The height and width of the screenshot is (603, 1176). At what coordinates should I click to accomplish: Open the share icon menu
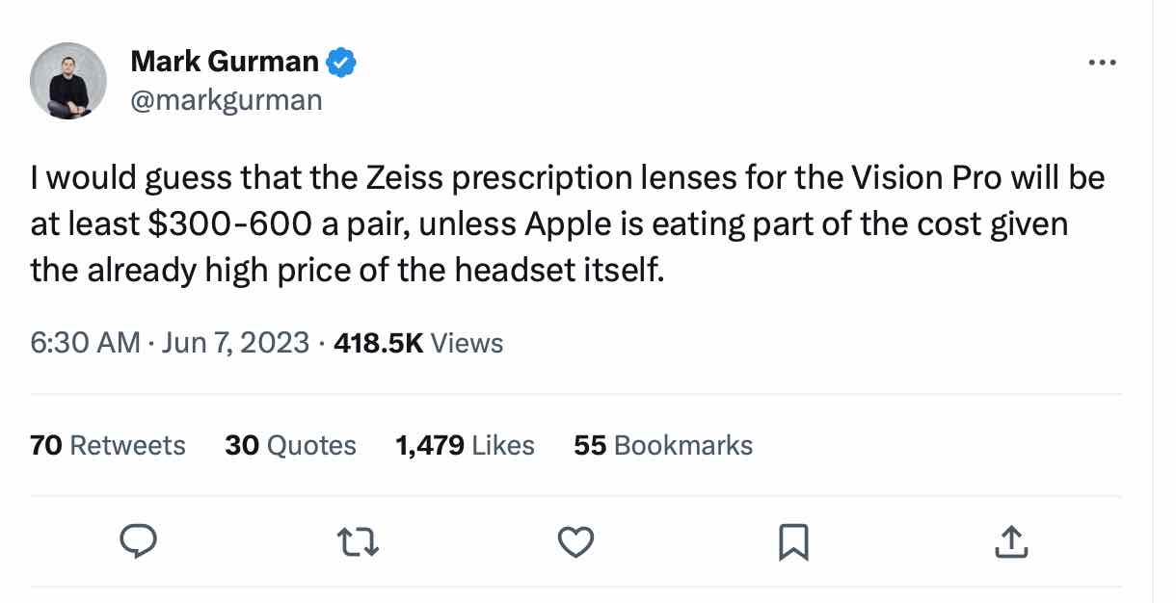coord(1010,542)
